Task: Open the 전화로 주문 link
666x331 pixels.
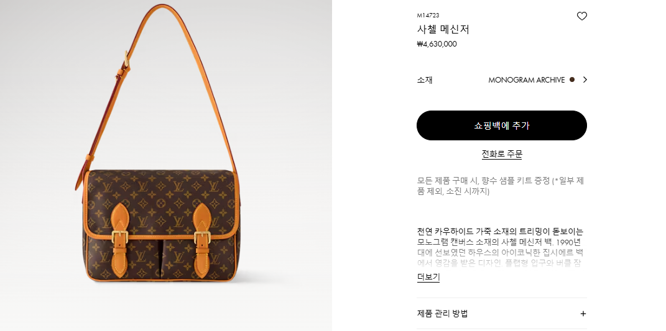Action: click(502, 153)
